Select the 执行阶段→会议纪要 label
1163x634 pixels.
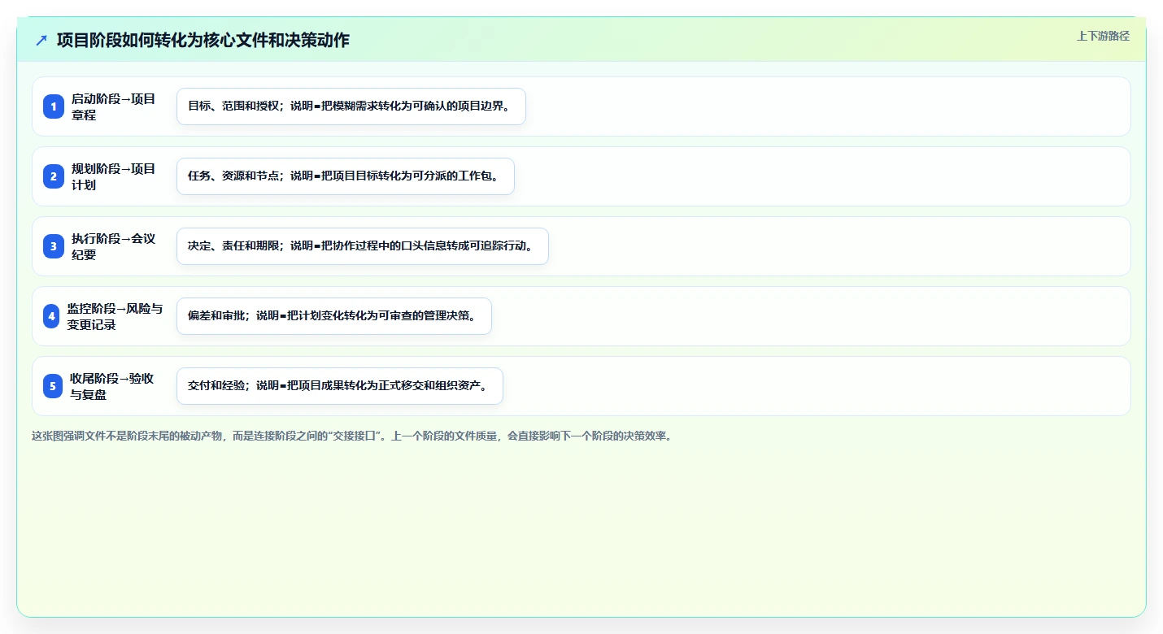point(113,246)
